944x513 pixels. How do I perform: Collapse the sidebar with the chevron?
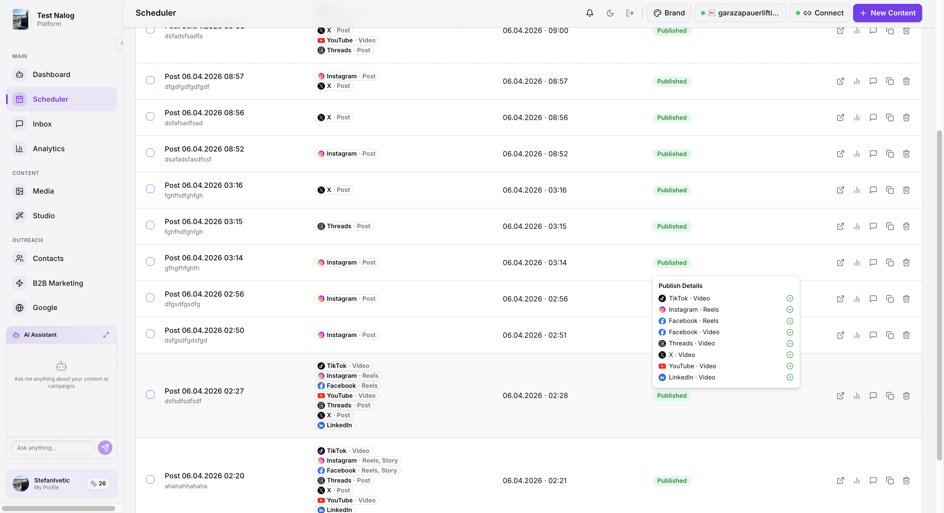coord(121,42)
